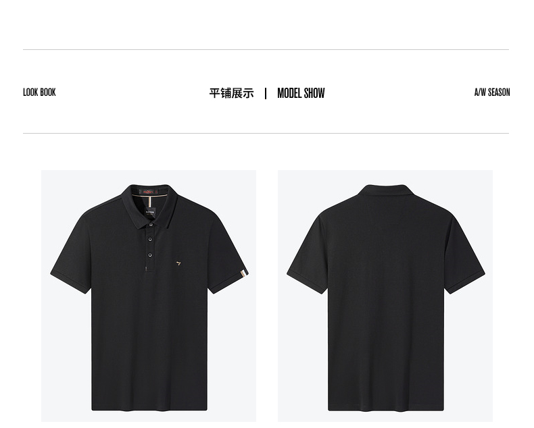The image size is (534, 428).
Task: Click the A/W SEASON label
Action: coord(492,92)
